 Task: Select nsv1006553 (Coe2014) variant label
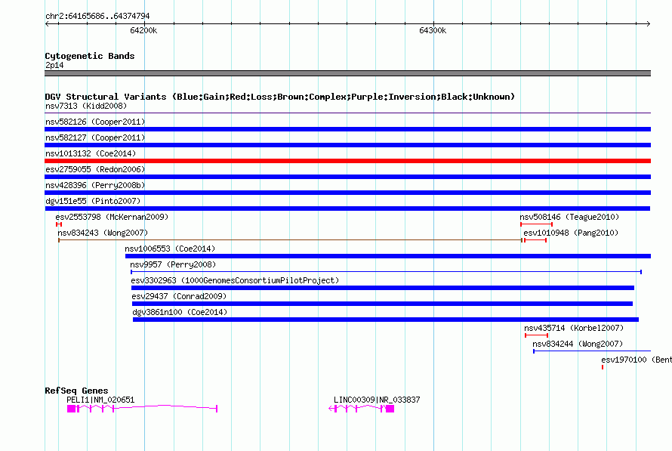point(170,249)
